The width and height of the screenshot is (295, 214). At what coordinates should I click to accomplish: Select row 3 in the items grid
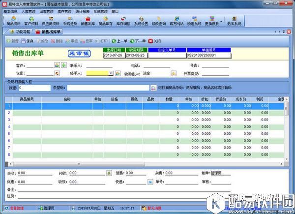pyautogui.click(x=144, y=120)
